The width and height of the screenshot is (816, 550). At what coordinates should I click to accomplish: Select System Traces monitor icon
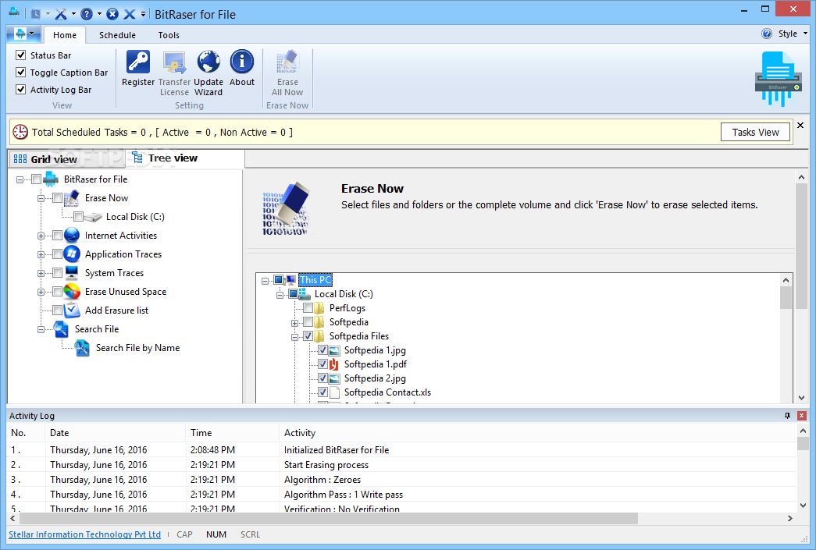coord(72,273)
